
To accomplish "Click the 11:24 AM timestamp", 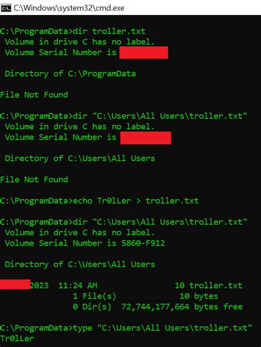I will point(78,285).
